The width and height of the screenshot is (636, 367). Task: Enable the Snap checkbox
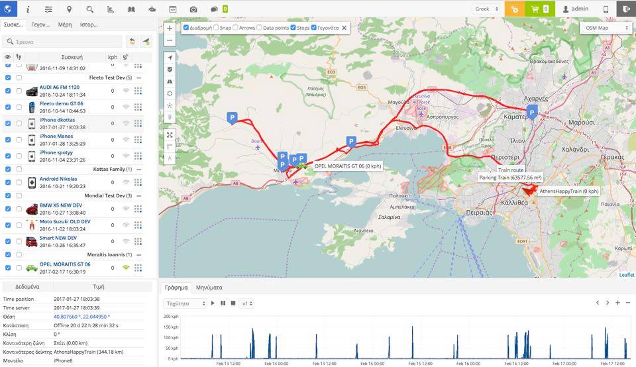[217, 28]
